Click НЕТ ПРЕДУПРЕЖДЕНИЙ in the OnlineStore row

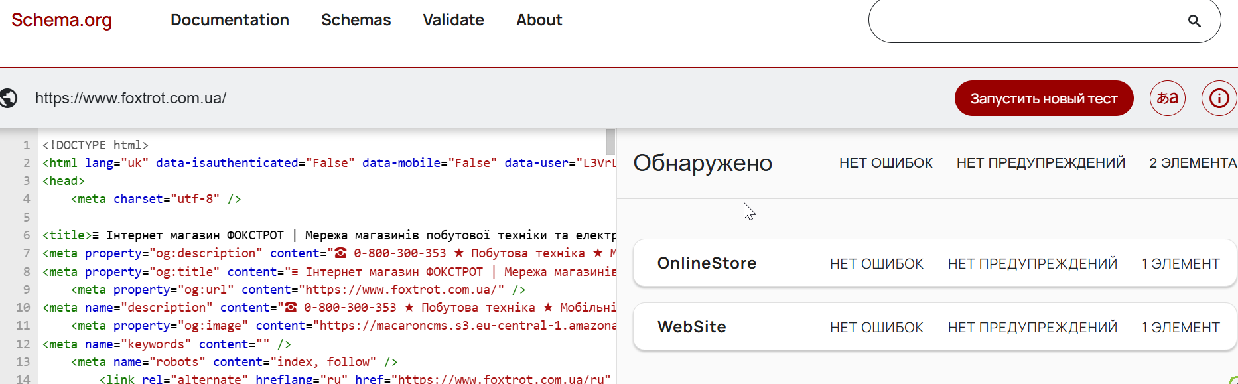click(x=1032, y=264)
